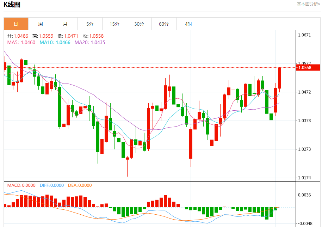Open the 5分 interval tab

pyautogui.click(x=90, y=24)
